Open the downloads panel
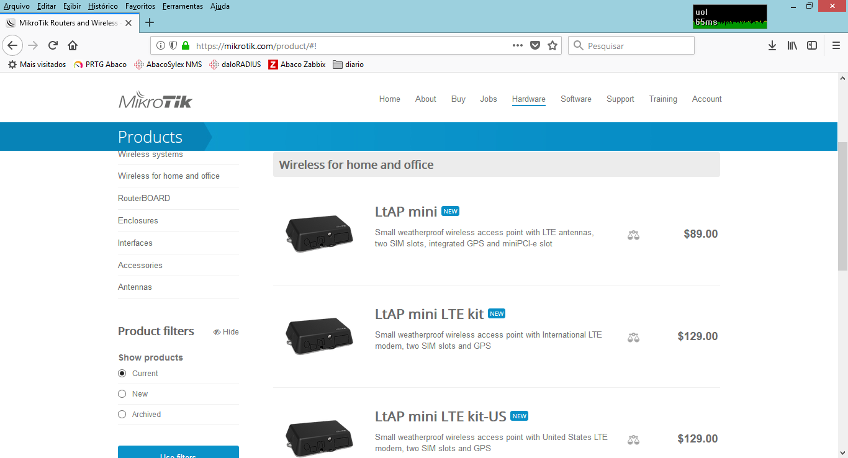The width and height of the screenshot is (848, 458). pos(772,45)
